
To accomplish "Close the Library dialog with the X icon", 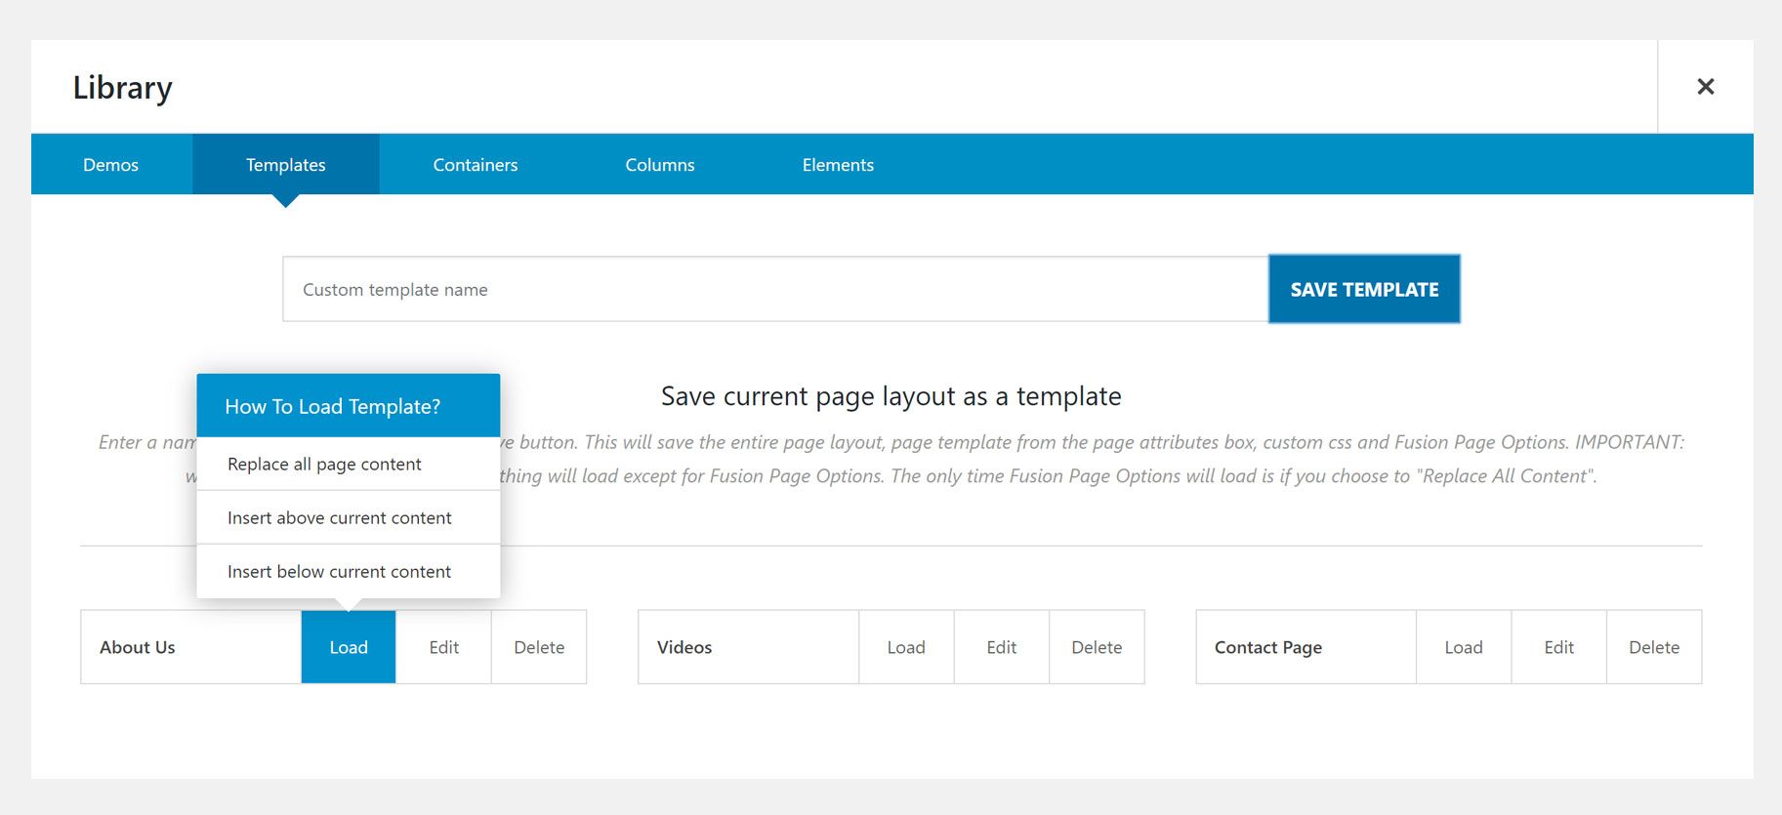I will click(x=1705, y=87).
